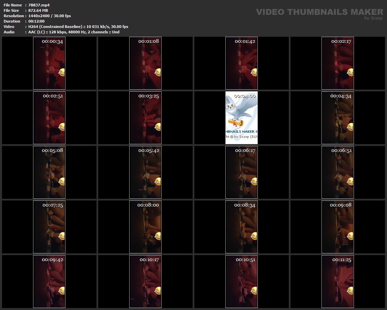387x310 pixels.
Task: Click the laughing emoji on the 00:08:00 thumbnail
Action: tap(158, 236)
